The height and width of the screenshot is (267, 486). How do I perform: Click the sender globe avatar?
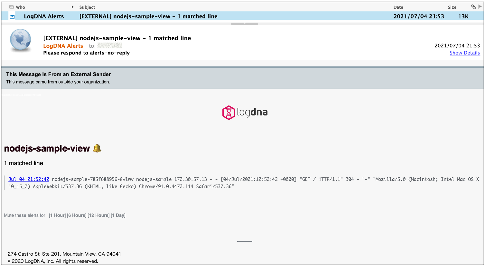click(x=21, y=41)
